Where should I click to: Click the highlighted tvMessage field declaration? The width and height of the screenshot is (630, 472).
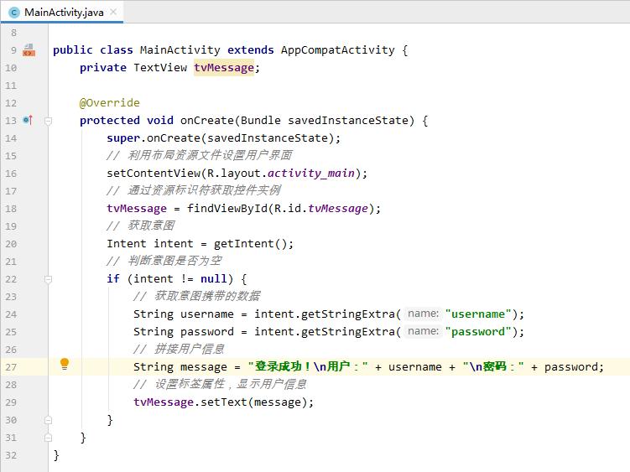[224, 67]
